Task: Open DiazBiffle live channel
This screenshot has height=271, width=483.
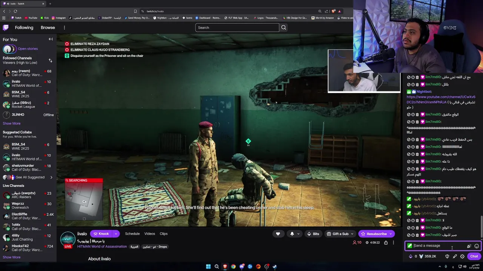Action: [x=28, y=216]
